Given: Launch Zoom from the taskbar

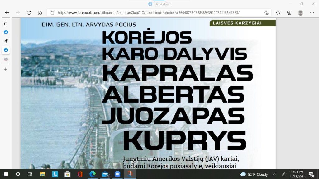Looking at the screenshot, I should [117, 174].
